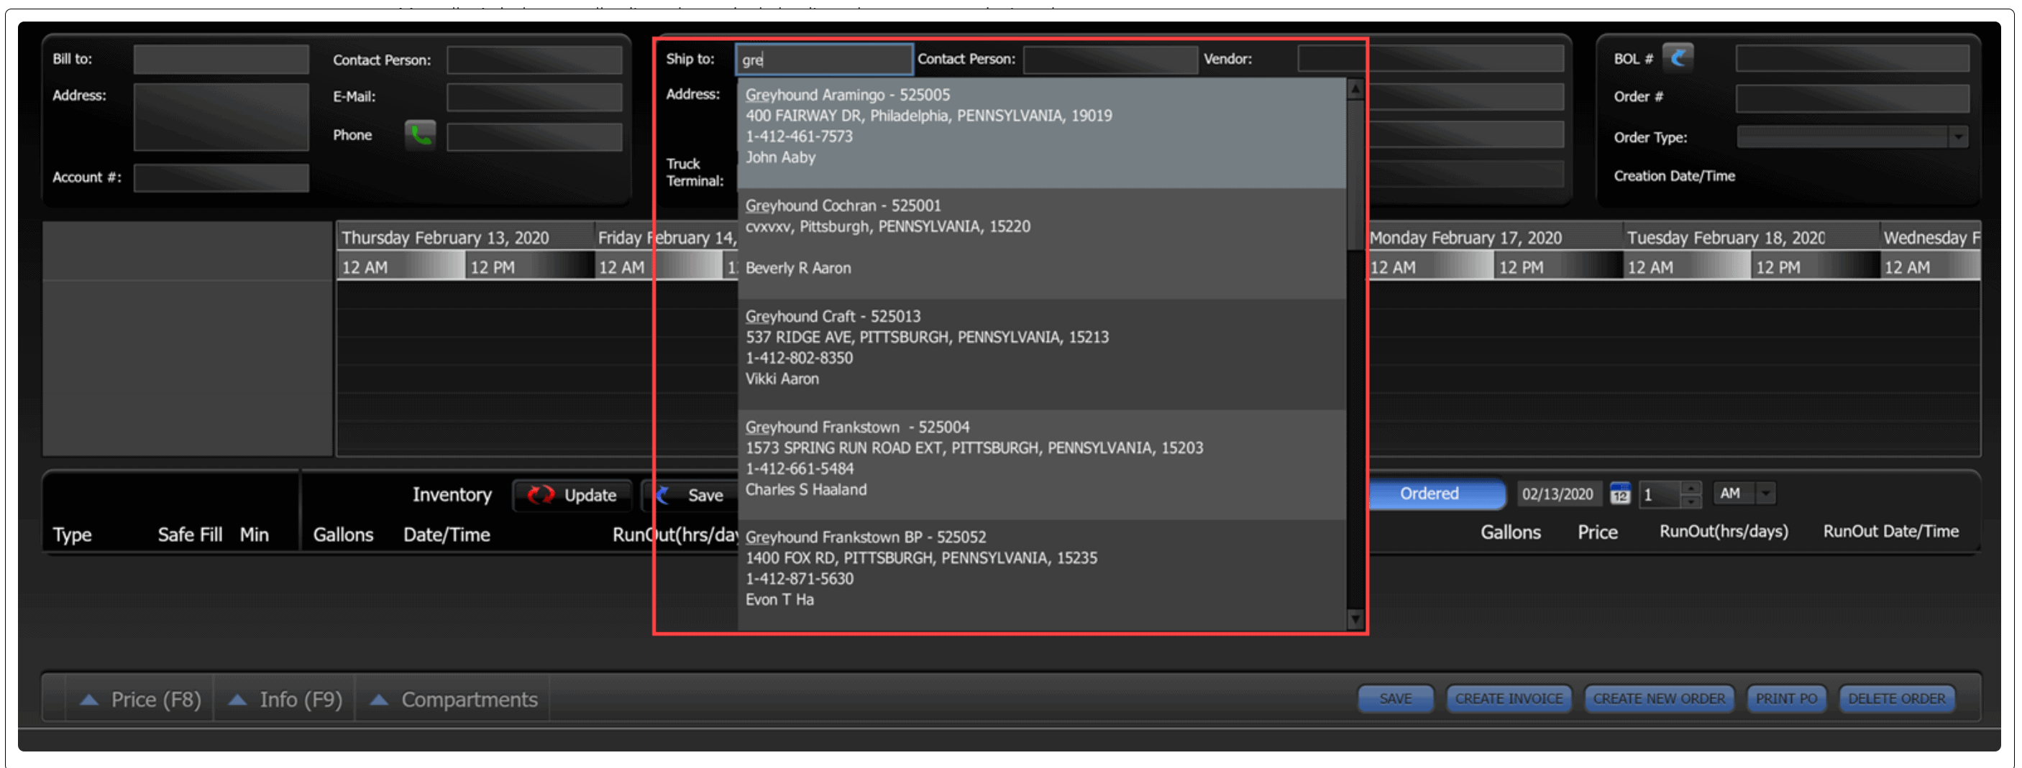2022x768 pixels.
Task: Click the Phone number input field
Action: (534, 137)
